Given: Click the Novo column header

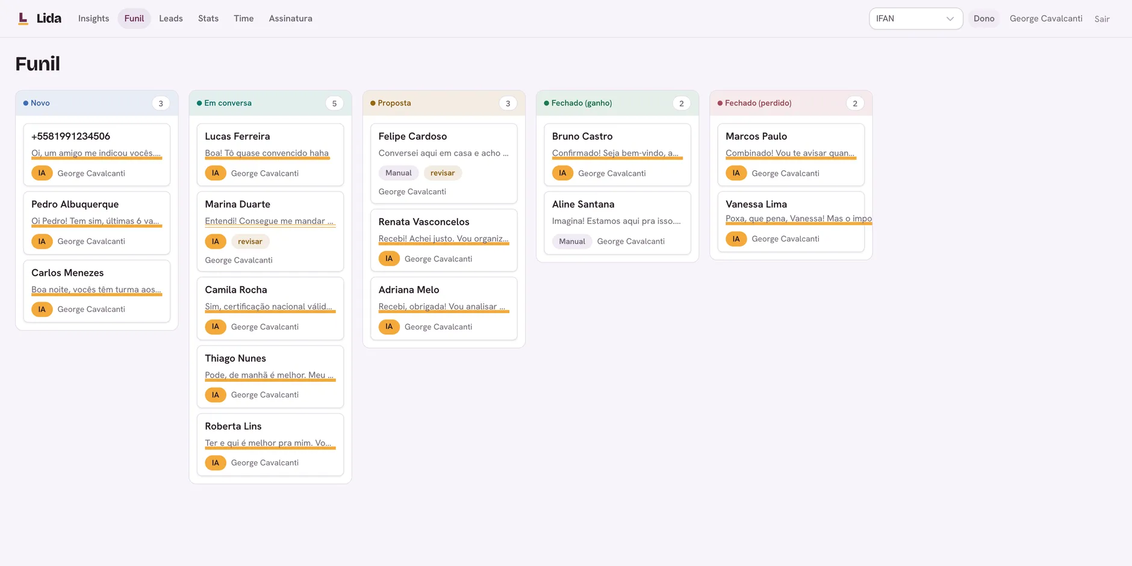Looking at the screenshot, I should click(x=97, y=103).
